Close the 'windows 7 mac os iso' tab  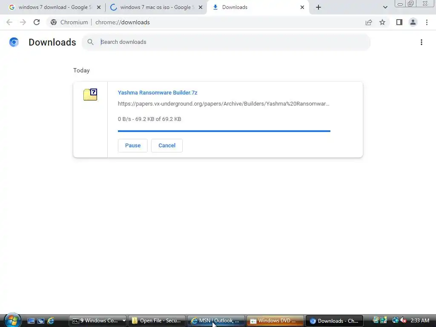[x=201, y=7]
